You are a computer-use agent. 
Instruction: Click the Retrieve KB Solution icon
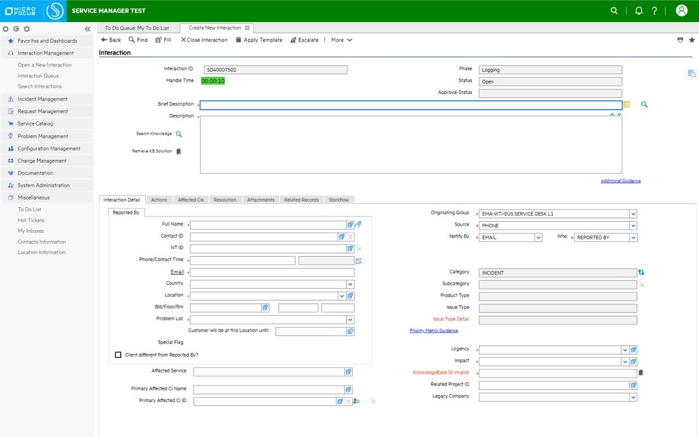(x=179, y=151)
